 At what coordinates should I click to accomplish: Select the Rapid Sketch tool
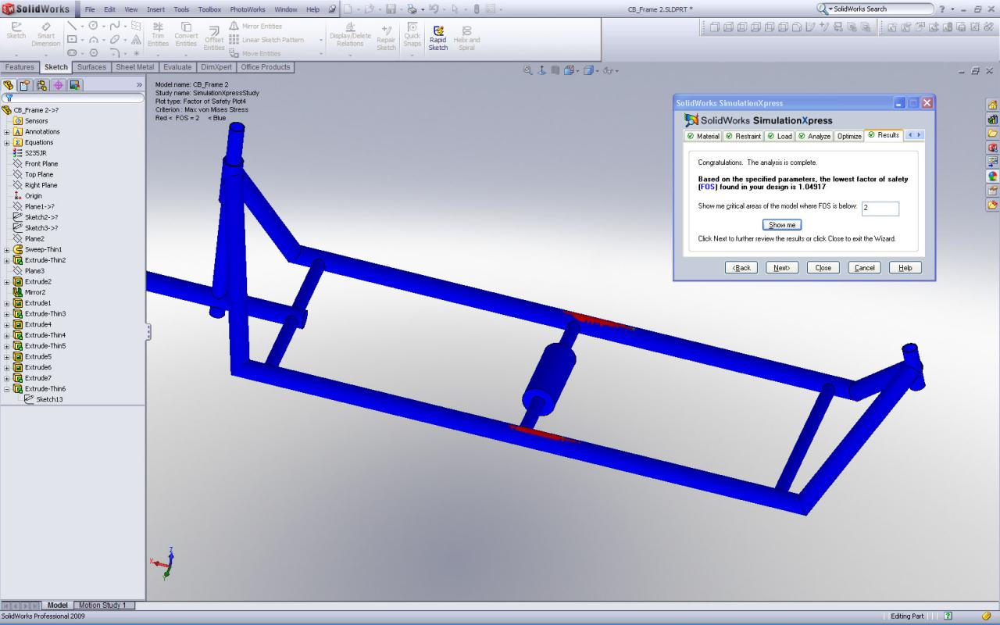coord(438,37)
